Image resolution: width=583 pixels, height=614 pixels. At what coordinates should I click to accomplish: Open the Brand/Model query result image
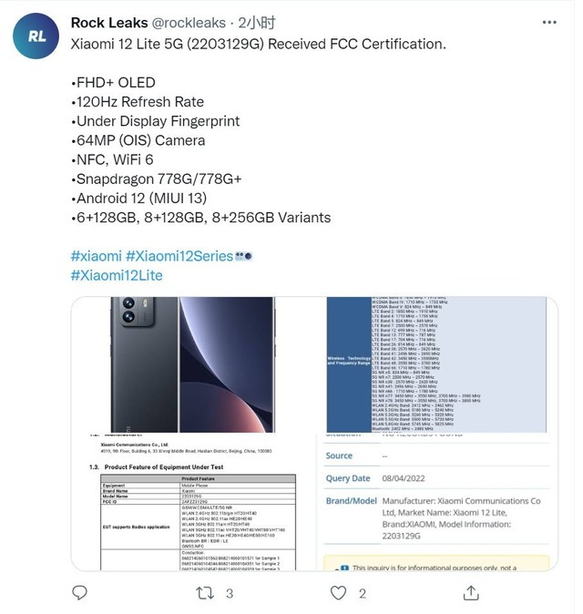(436, 502)
